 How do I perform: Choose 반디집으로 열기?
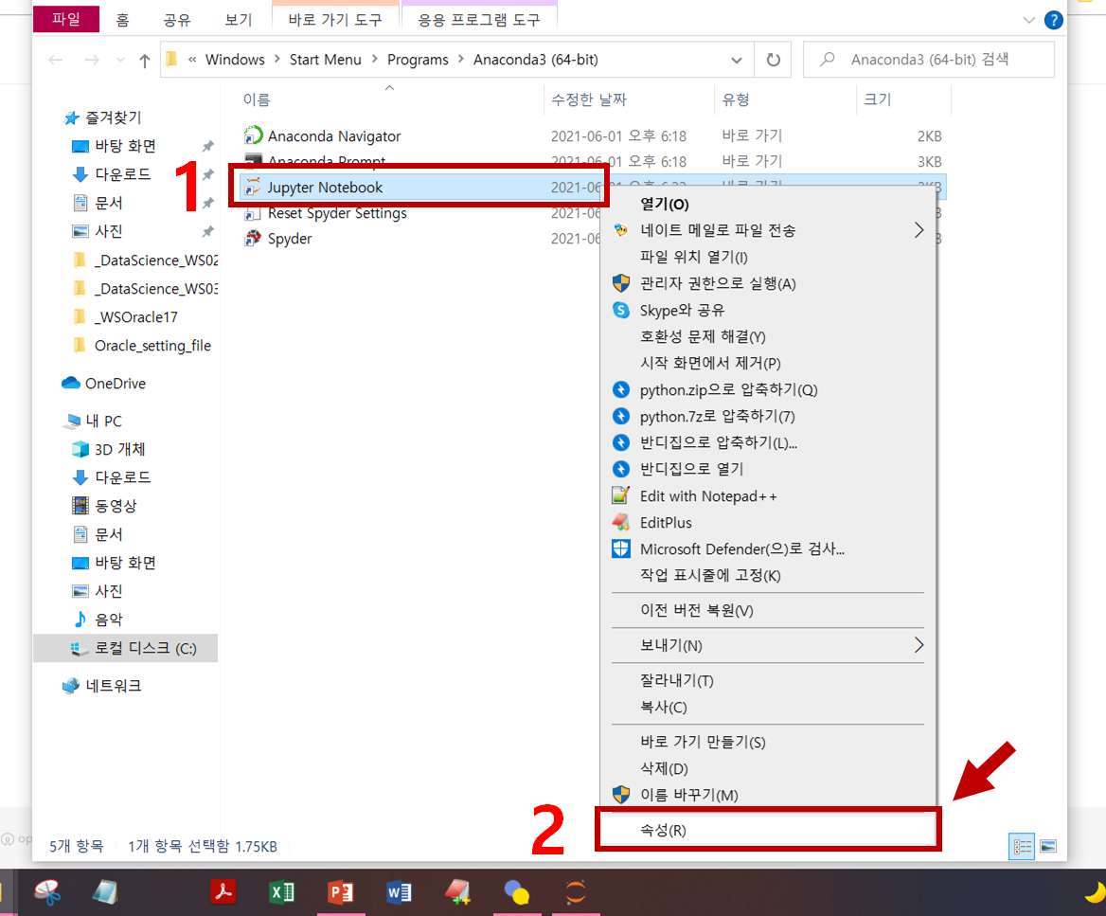tap(768, 469)
